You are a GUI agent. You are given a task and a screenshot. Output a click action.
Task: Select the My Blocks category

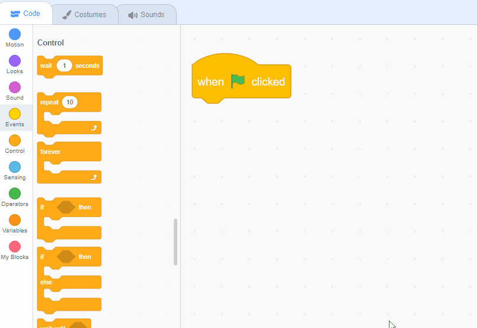pyautogui.click(x=15, y=251)
